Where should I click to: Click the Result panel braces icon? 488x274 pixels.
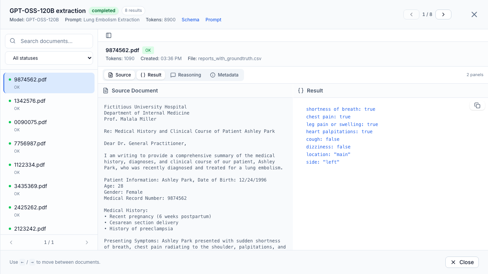(x=301, y=91)
